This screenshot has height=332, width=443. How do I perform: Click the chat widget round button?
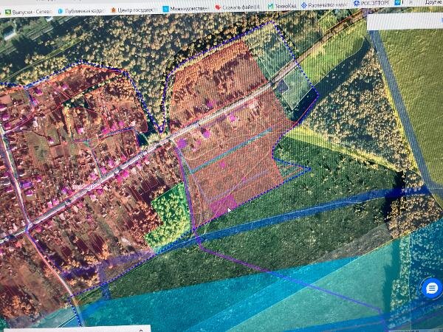click(x=431, y=288)
